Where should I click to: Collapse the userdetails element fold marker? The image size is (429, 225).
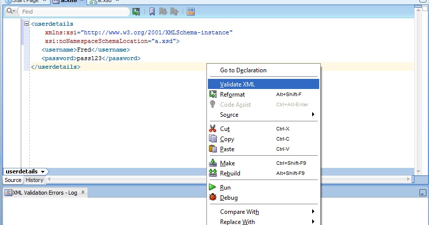26,24
